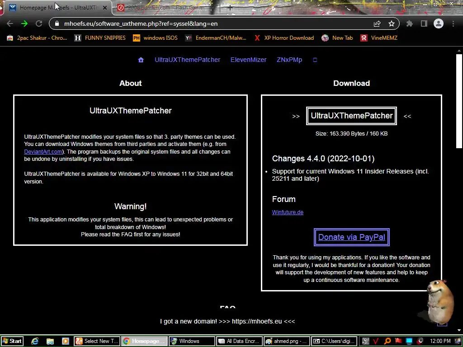463x347 pixels.
Task: Launch the media player quick launch icon
Action: (65, 341)
